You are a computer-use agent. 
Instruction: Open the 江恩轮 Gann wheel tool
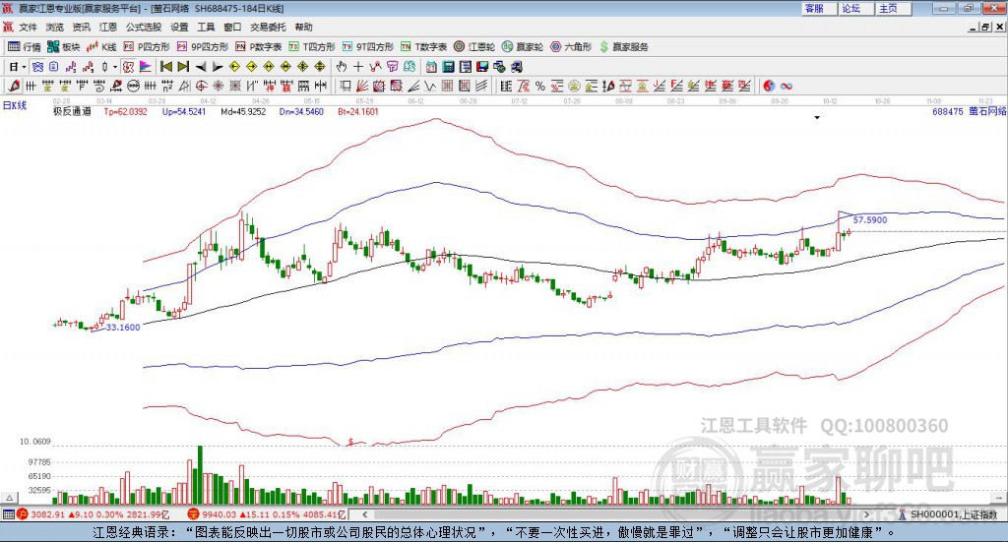(x=474, y=47)
